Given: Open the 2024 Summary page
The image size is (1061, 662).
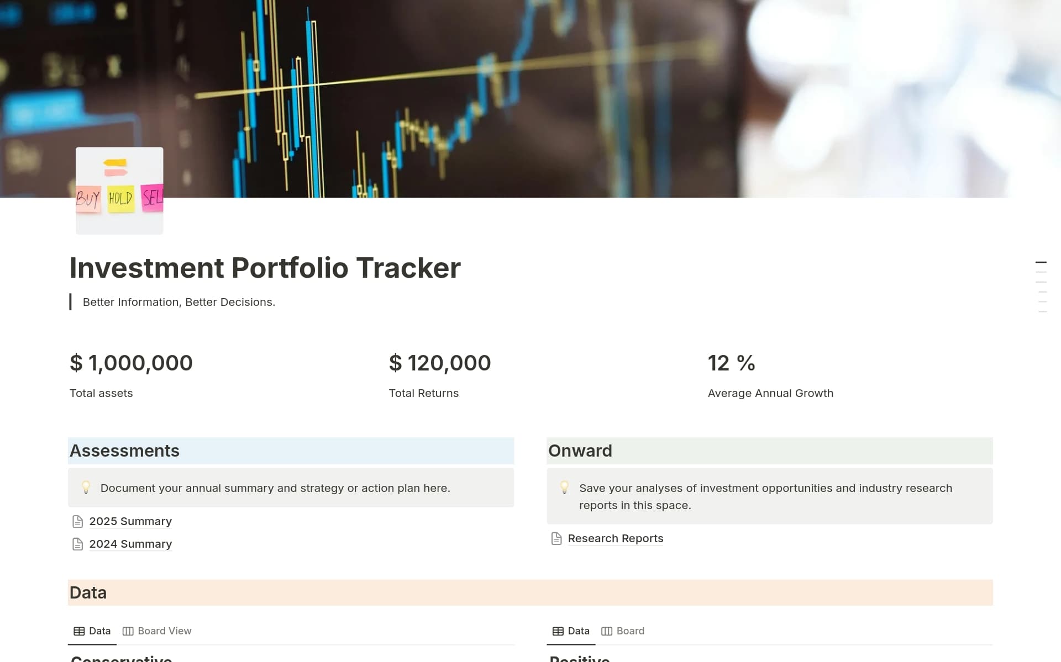Looking at the screenshot, I should tap(130, 544).
